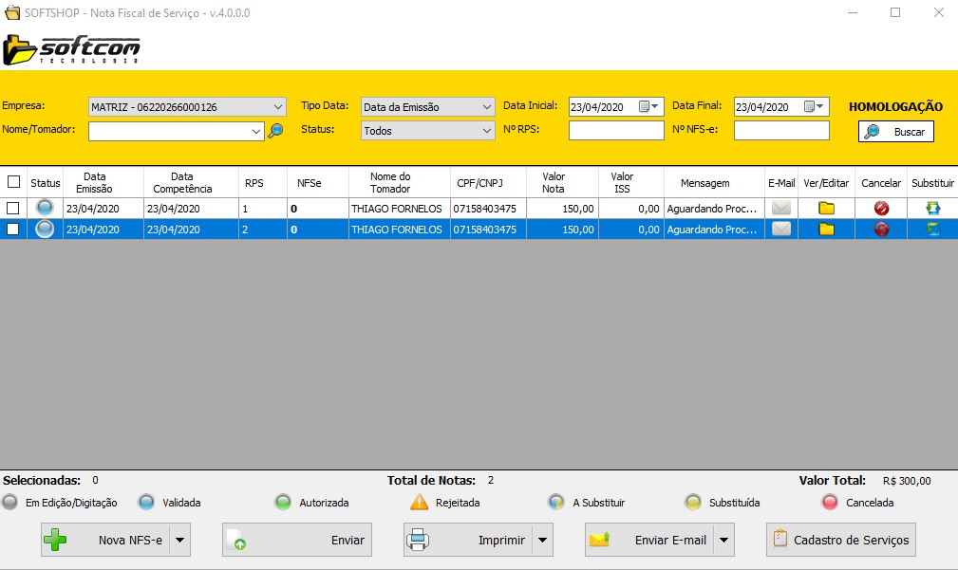Click e-mail envelope icon in second row

tap(781, 229)
